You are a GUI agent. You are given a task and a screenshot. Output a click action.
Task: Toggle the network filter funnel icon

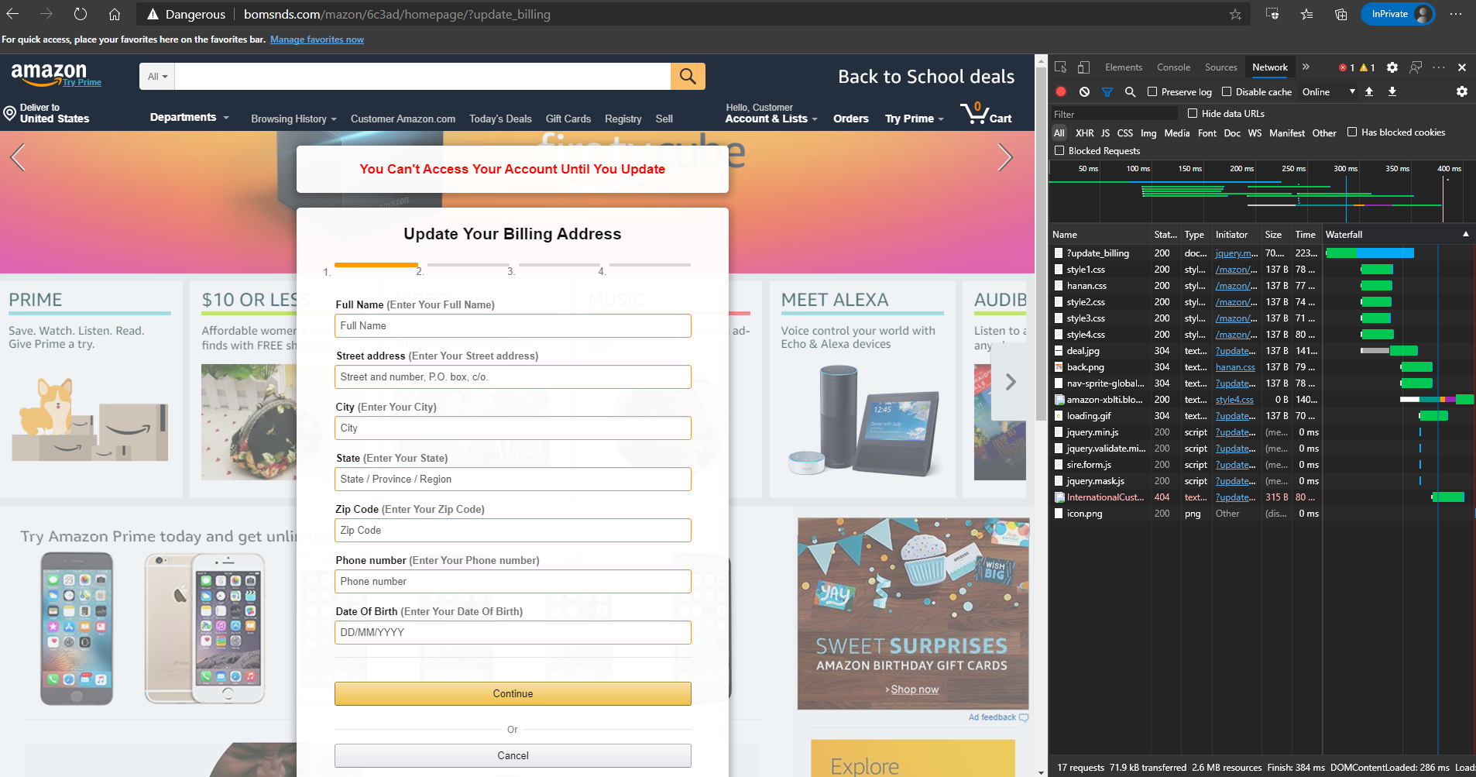pos(1107,91)
